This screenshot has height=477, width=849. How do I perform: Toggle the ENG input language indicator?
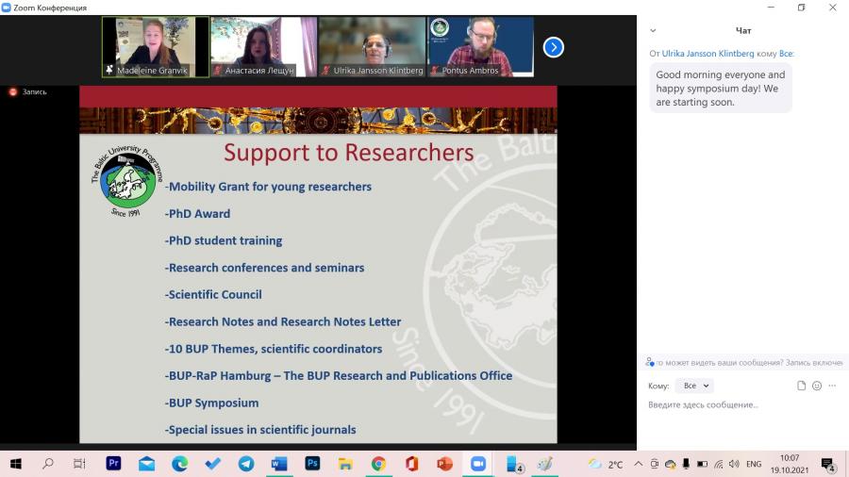753,464
